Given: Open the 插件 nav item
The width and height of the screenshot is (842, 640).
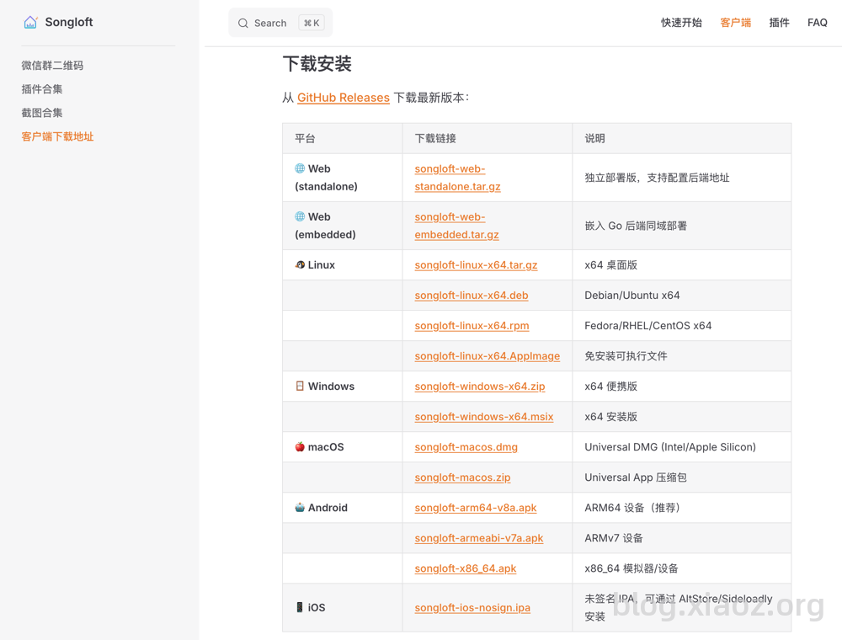Looking at the screenshot, I should pyautogui.click(x=779, y=23).
